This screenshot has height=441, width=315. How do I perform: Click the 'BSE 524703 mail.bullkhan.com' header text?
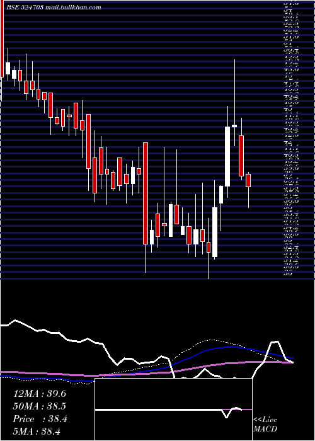[x=53, y=8]
